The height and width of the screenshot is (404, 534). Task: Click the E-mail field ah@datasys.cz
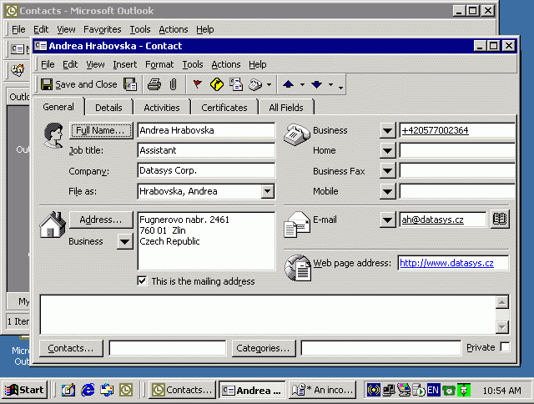(x=443, y=220)
